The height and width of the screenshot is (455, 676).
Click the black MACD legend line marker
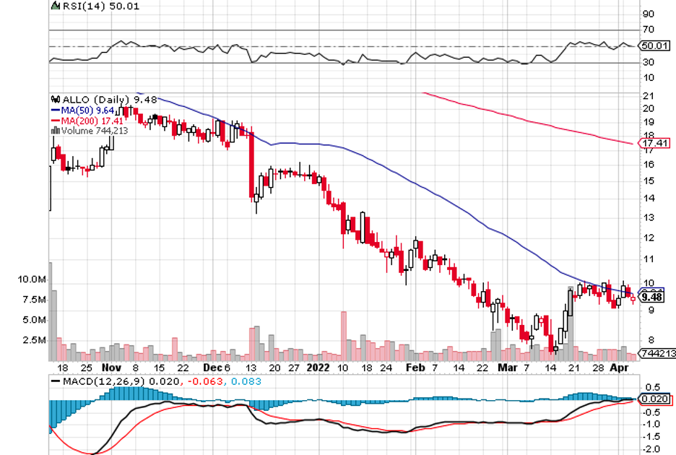(x=55, y=380)
